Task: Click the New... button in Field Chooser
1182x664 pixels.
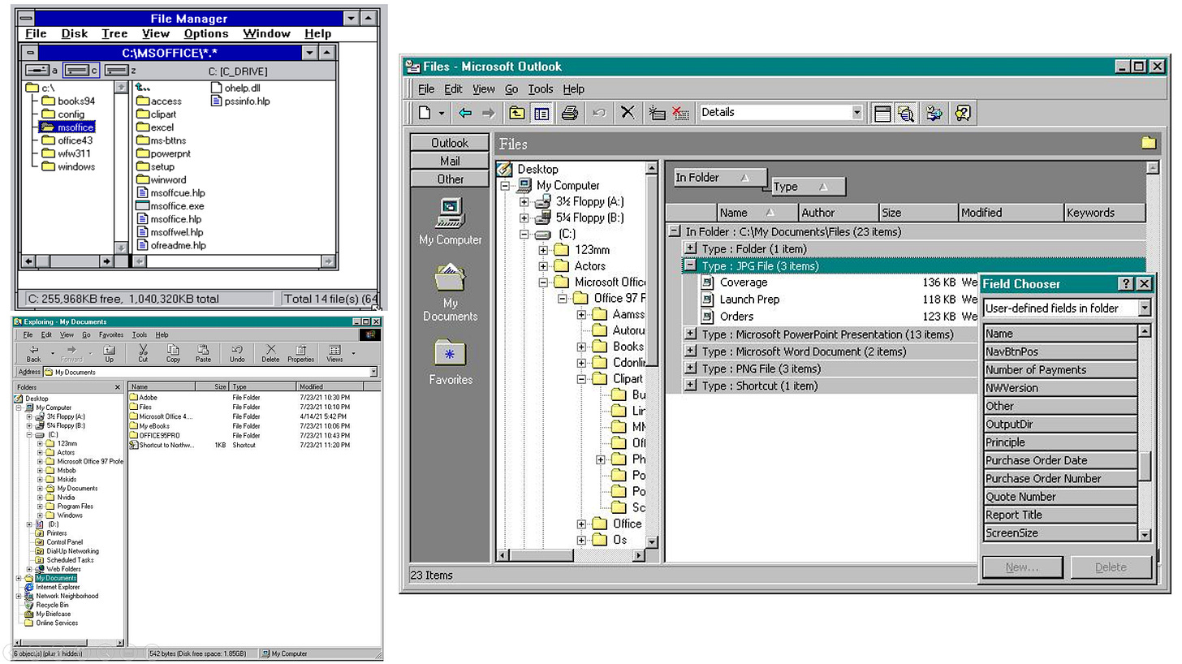Action: point(1022,567)
